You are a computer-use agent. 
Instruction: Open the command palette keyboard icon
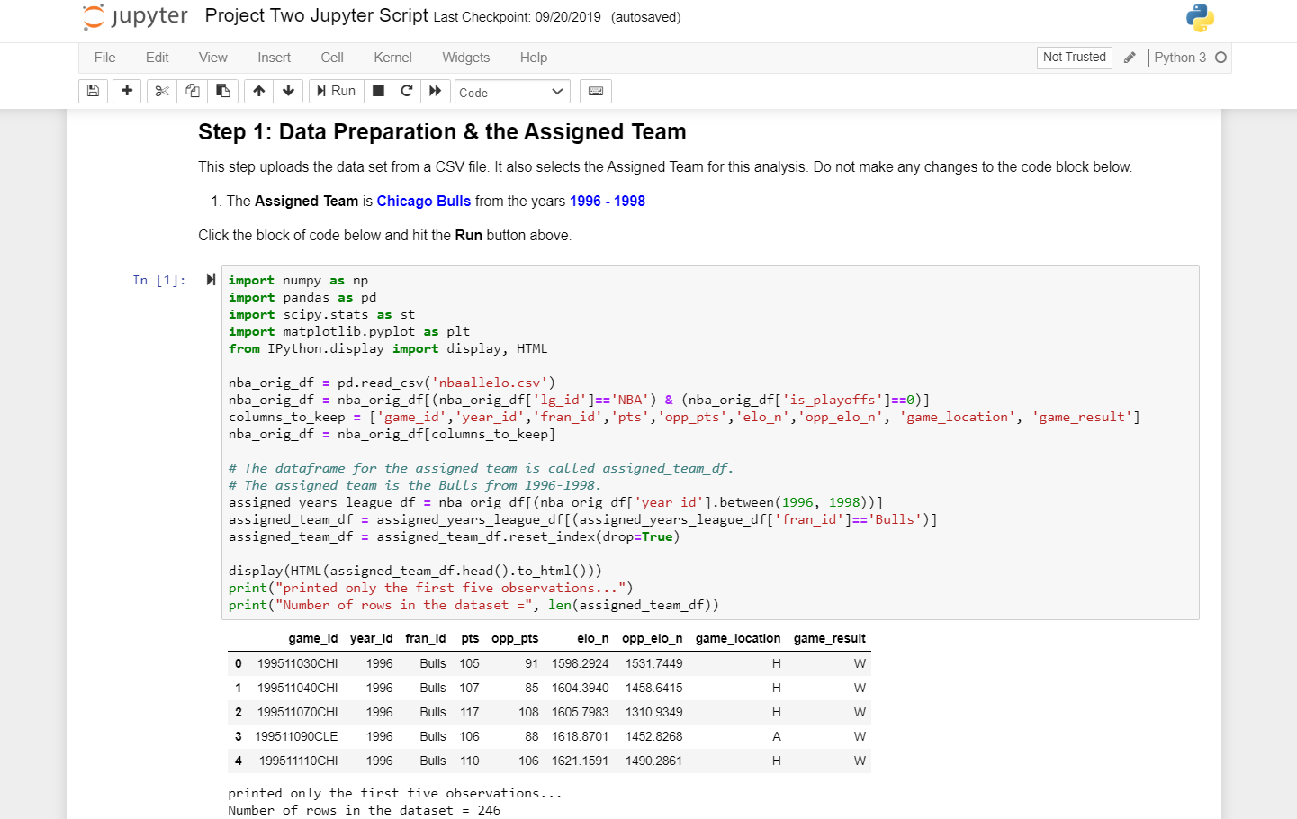click(x=595, y=91)
